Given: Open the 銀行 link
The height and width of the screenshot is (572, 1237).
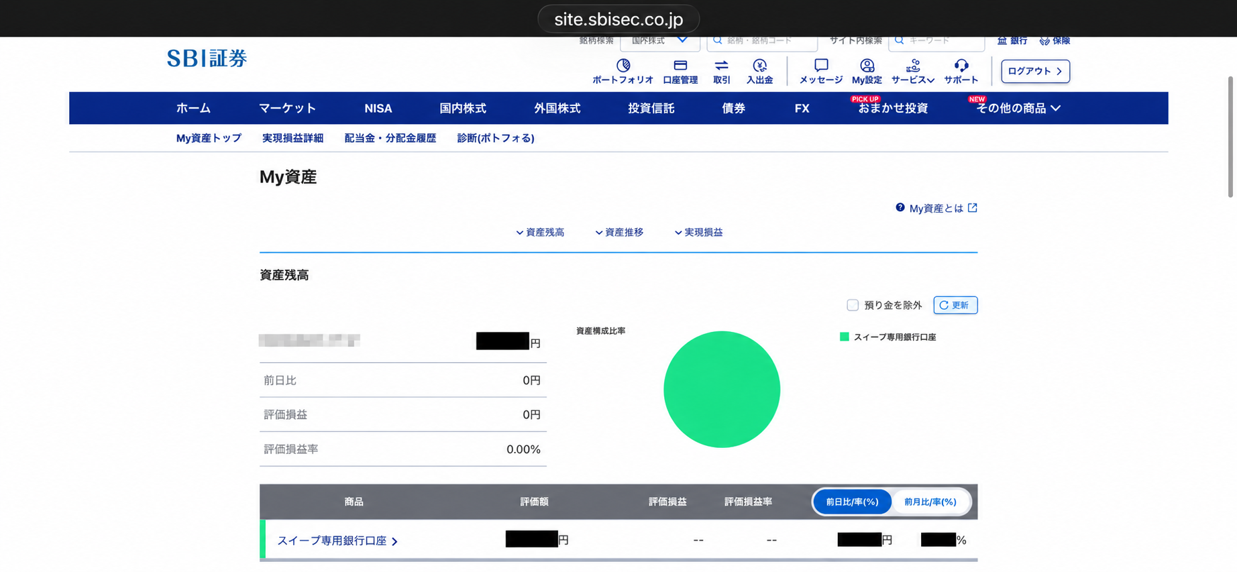Looking at the screenshot, I should 1012,41.
